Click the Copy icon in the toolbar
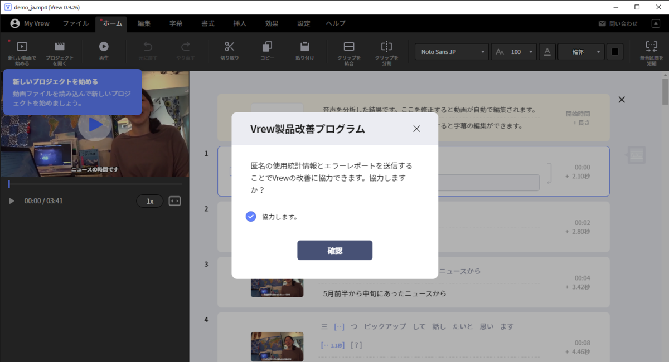This screenshot has width=669, height=362. point(266,51)
